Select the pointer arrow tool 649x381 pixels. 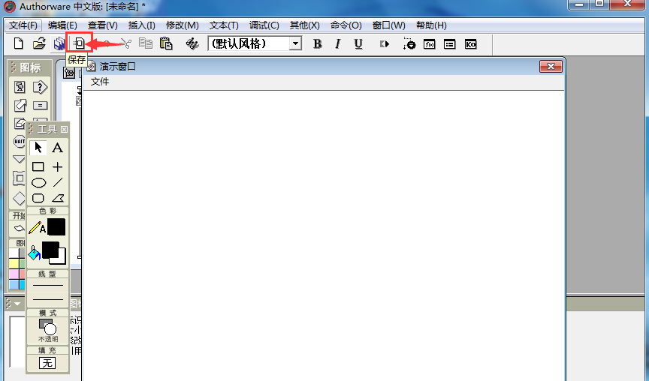[38, 148]
